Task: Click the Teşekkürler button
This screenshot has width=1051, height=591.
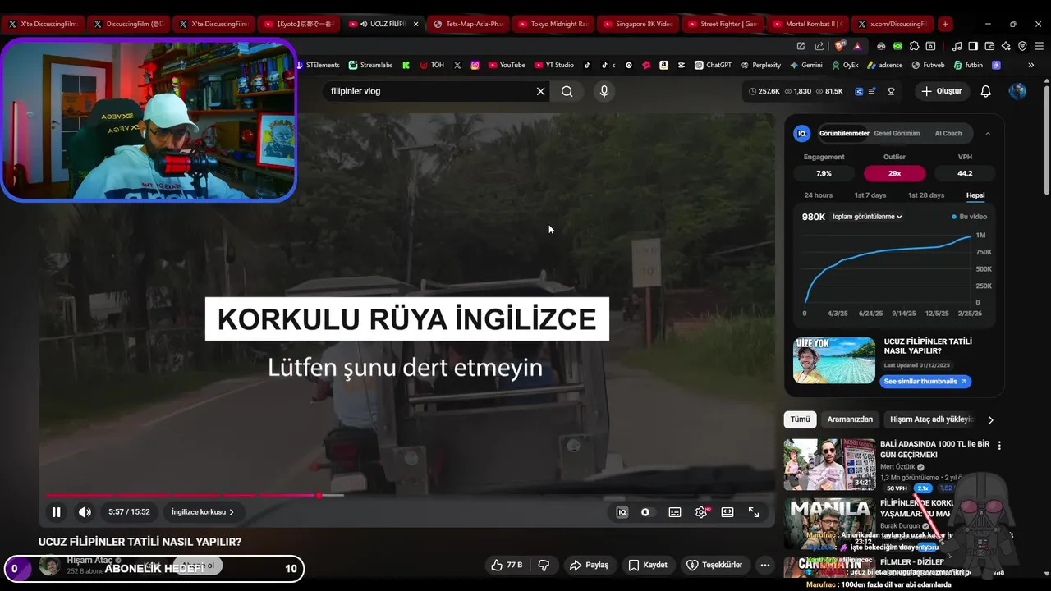Action: click(714, 565)
